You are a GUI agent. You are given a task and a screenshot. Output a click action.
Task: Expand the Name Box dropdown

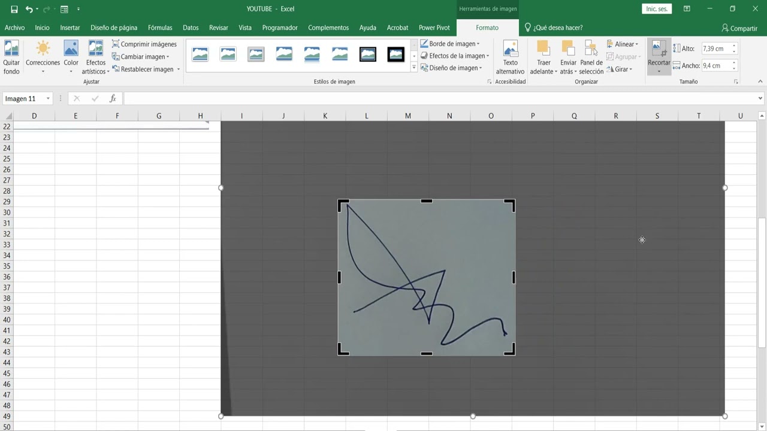tap(48, 99)
